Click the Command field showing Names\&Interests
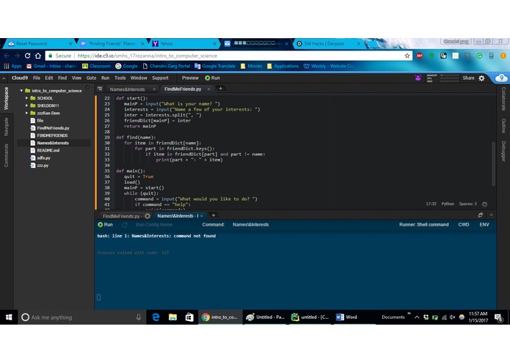This screenshot has width=510, height=362. click(251, 225)
